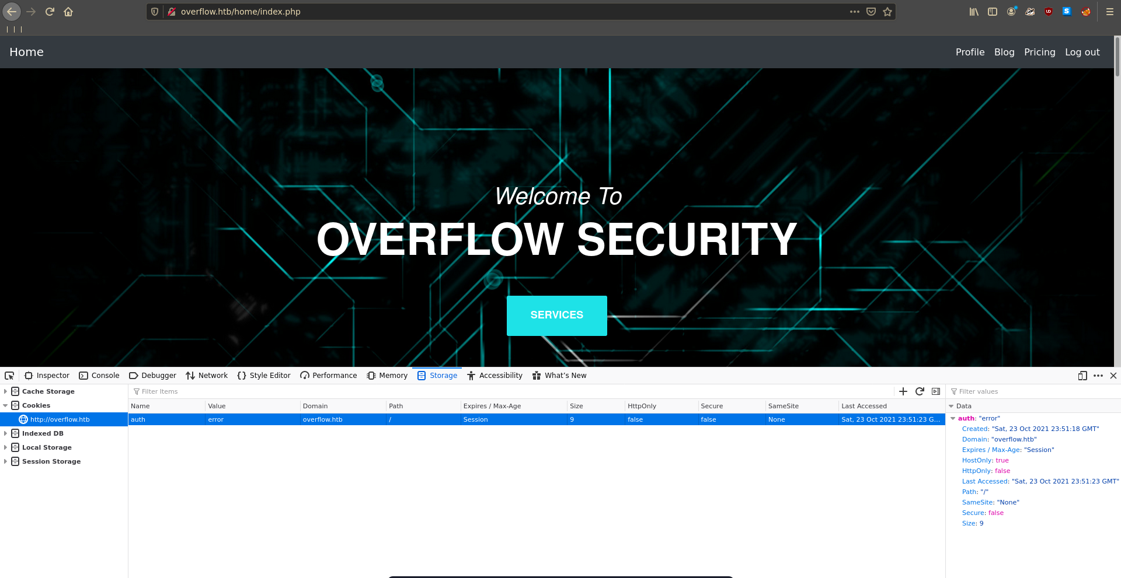Go to the browser home icon
The width and height of the screenshot is (1121, 578).
(68, 12)
